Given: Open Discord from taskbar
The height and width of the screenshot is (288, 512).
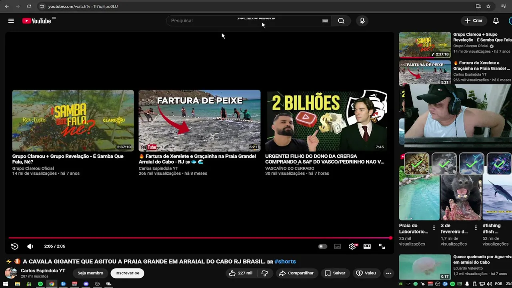Looking at the screenshot, I should pyautogui.click(x=86, y=284).
